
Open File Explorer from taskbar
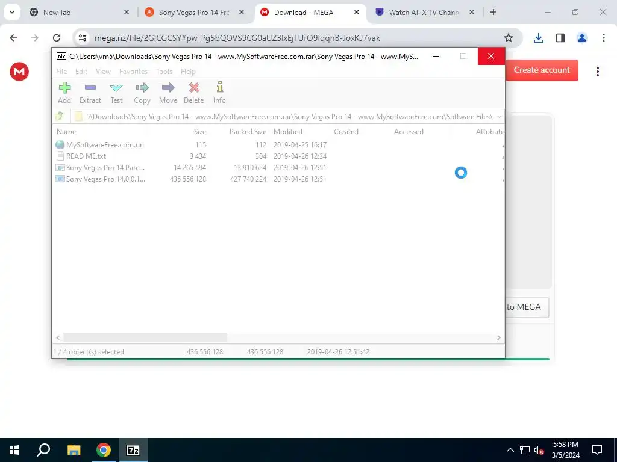(x=74, y=450)
